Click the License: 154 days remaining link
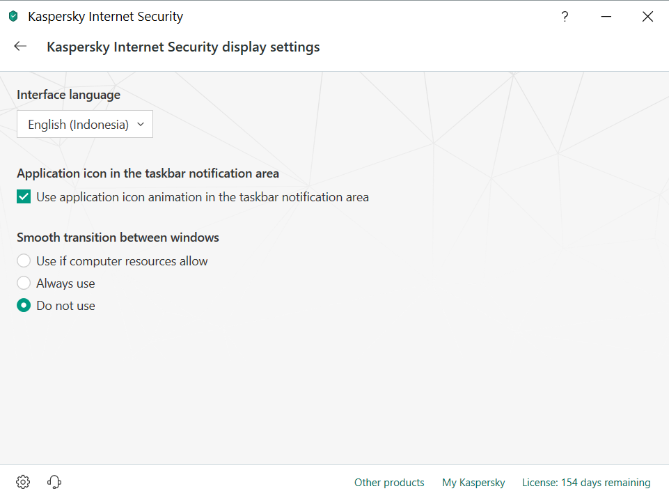Screen dimensions: 669x498 tap(586, 483)
